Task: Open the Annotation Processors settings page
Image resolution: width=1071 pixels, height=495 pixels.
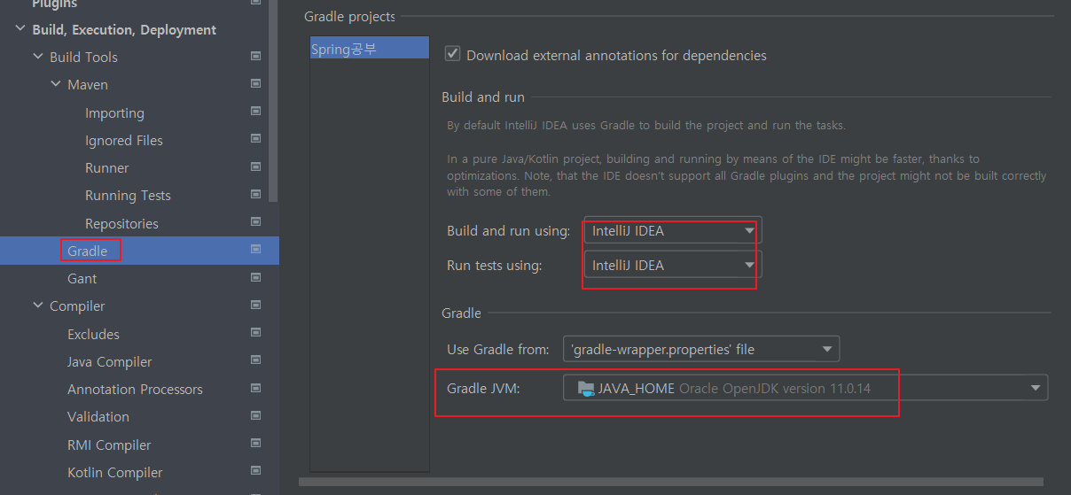Action: click(x=135, y=389)
